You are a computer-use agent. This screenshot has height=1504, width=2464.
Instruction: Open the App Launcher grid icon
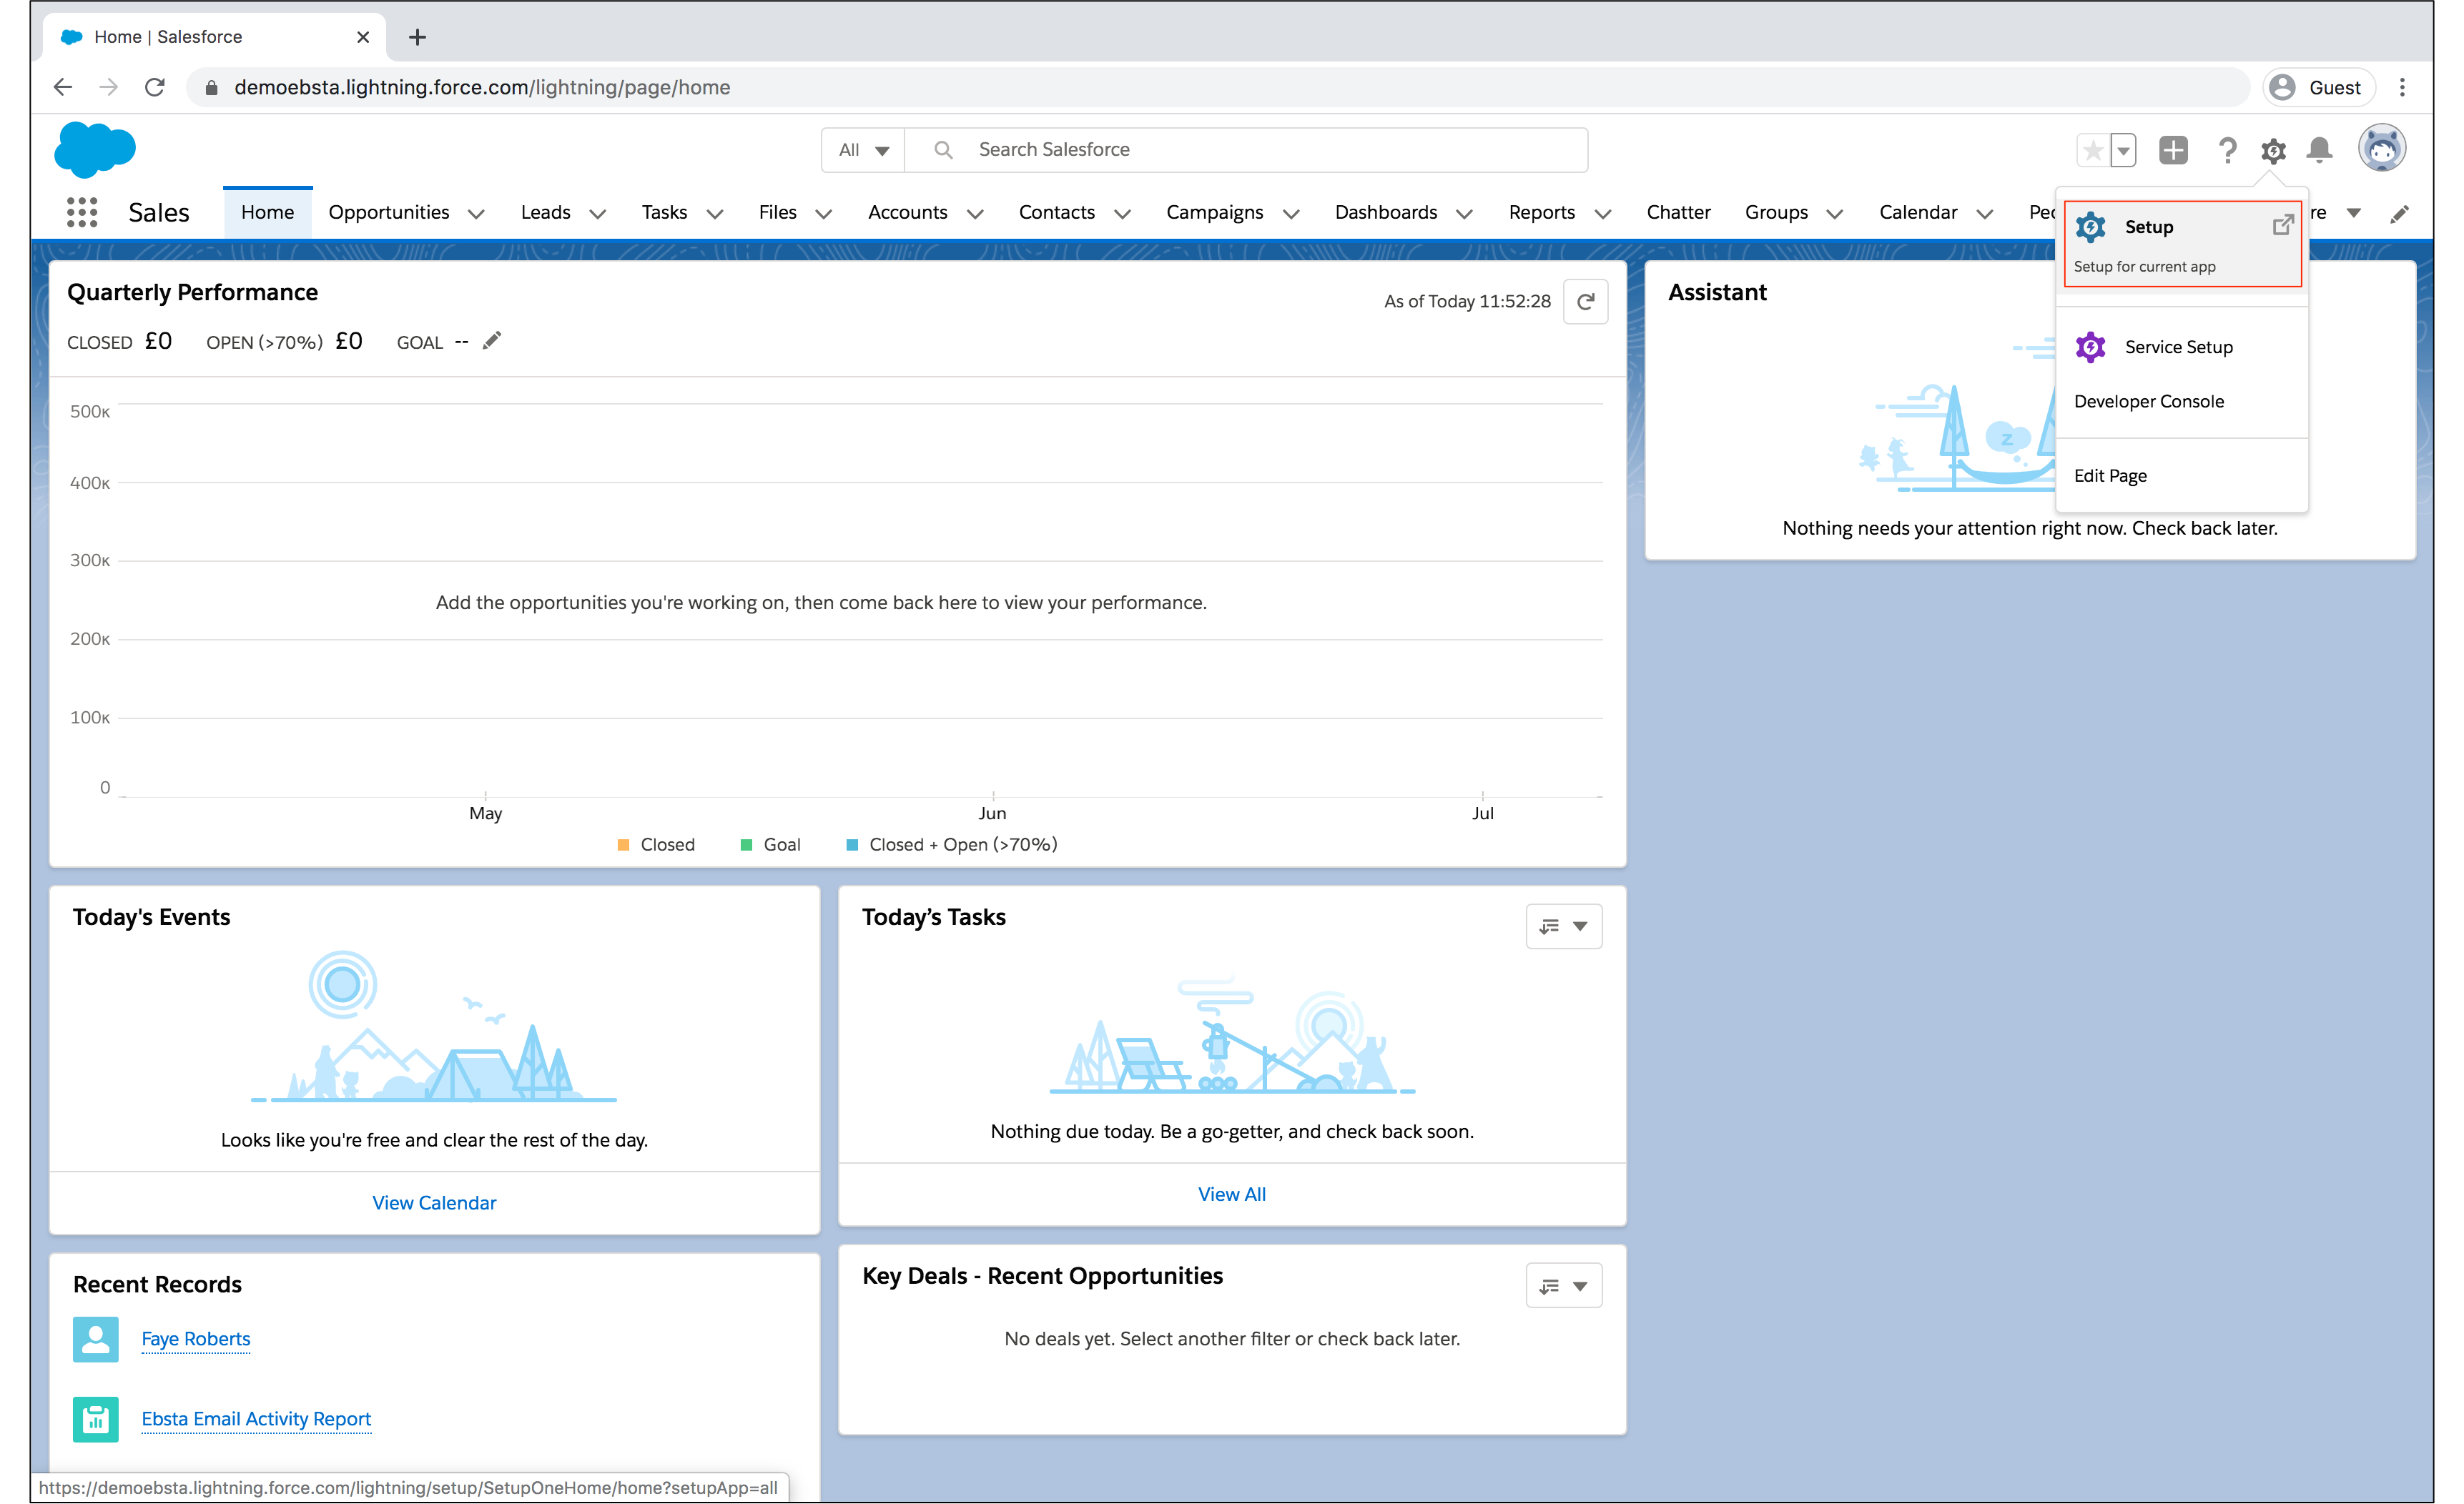click(82, 212)
